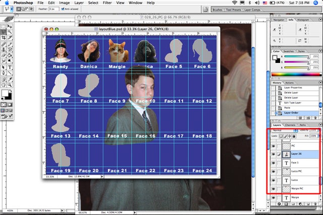Screen dimensions: 323x215
Task: Pick a color from the spectrum ramp
Action: click(296, 74)
